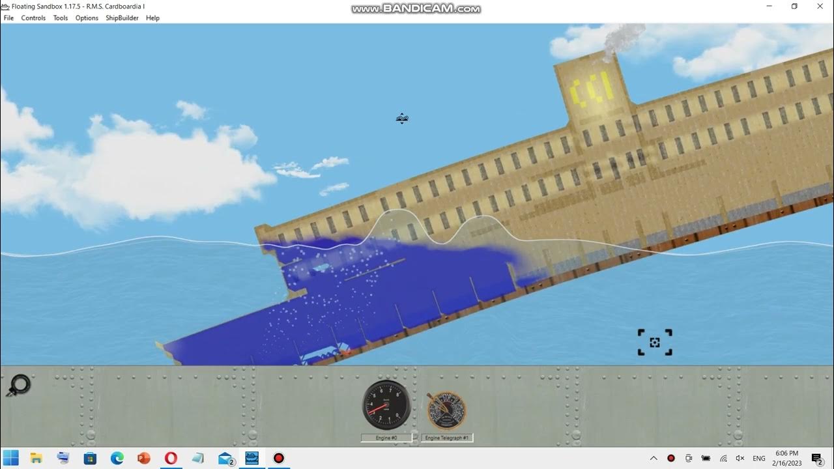
Task: Click the small ship cursor icon in sky
Action: pos(402,119)
